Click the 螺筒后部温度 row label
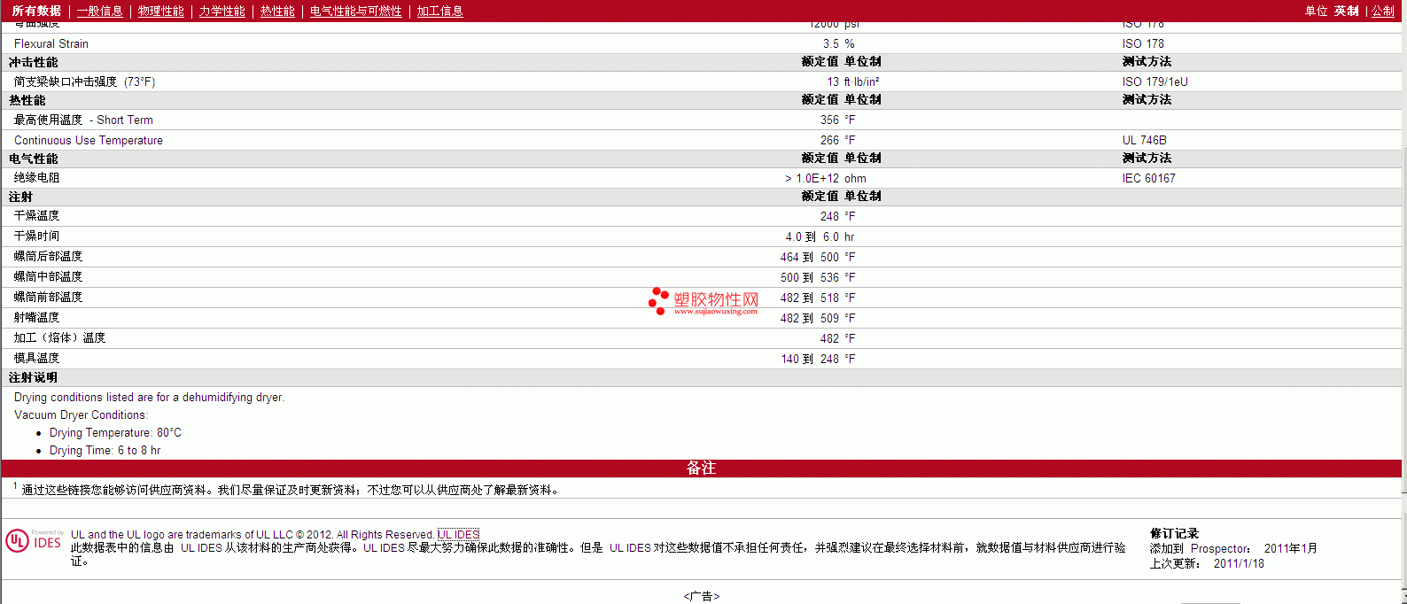 pyautogui.click(x=48, y=257)
